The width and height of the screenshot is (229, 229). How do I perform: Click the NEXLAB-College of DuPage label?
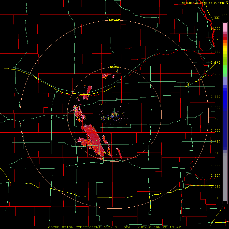203,3
